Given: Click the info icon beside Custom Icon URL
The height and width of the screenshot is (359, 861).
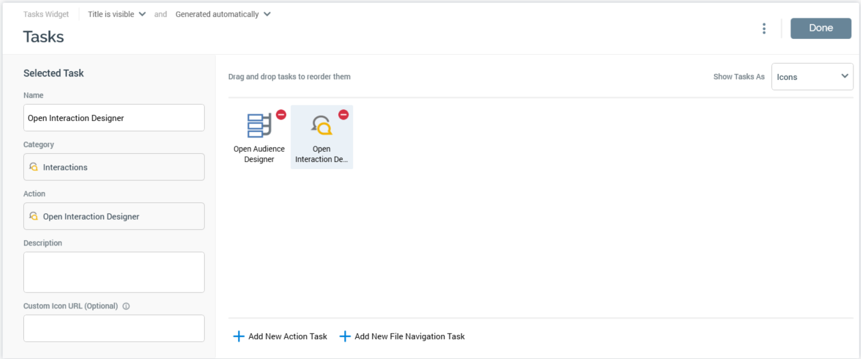Looking at the screenshot, I should click(x=126, y=306).
